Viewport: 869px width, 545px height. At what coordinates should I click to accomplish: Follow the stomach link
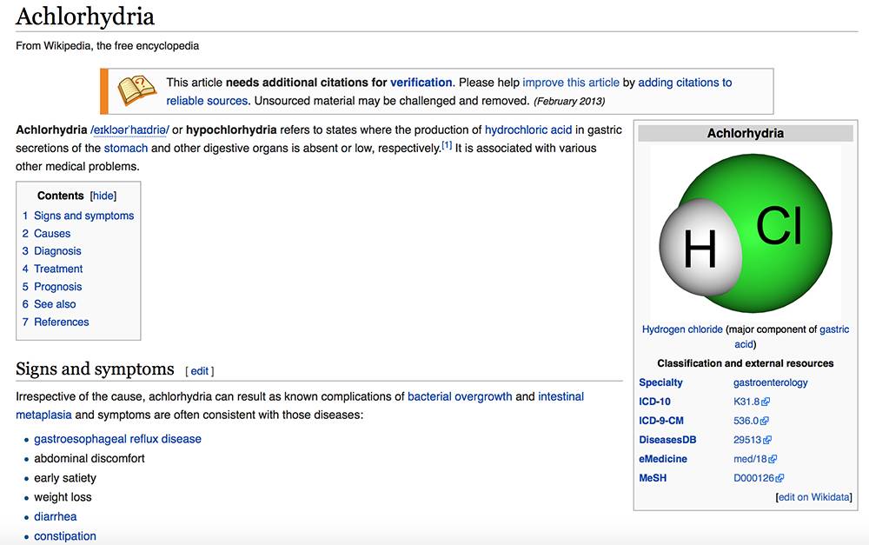[126, 148]
